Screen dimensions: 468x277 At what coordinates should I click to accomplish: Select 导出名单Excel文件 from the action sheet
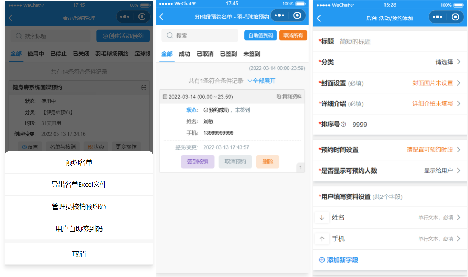[x=79, y=184]
